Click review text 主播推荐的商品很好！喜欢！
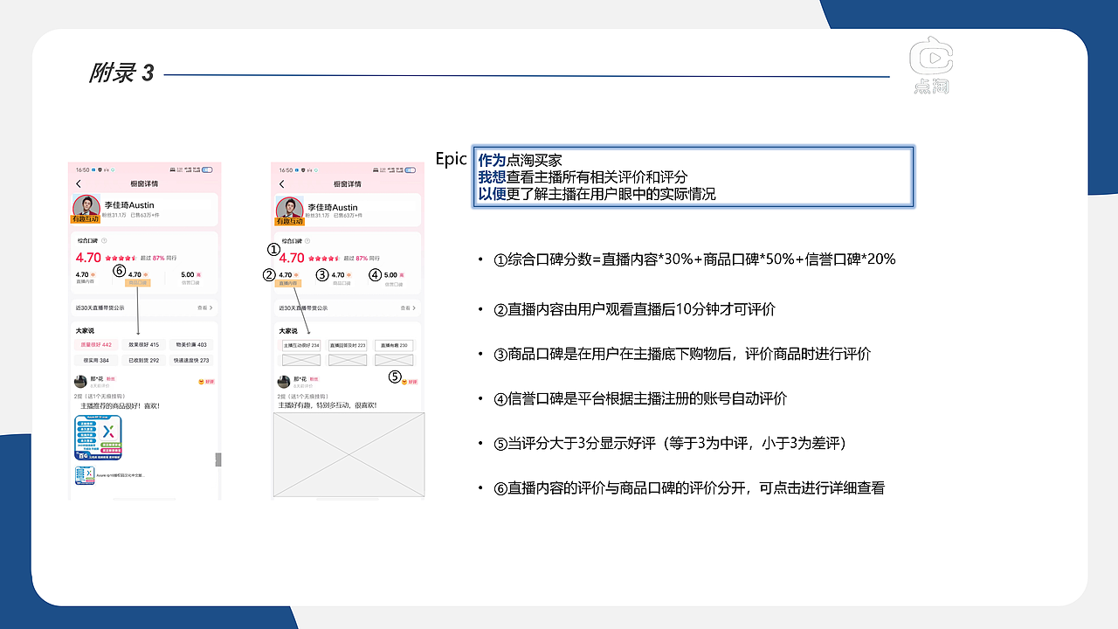The height and width of the screenshot is (629, 1118). pyautogui.click(x=120, y=406)
